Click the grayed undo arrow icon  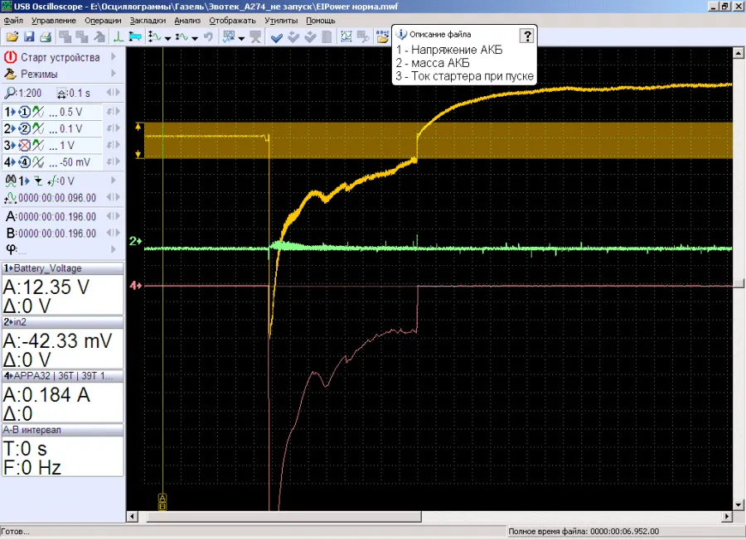tap(208, 36)
